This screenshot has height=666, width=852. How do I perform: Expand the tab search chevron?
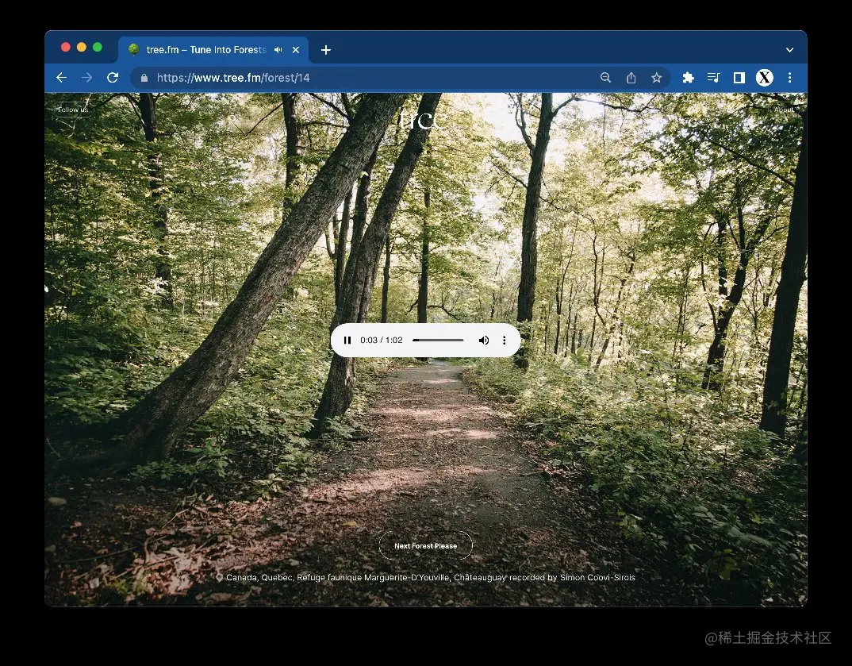789,49
